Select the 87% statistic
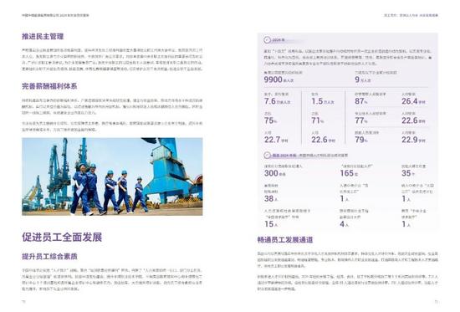 click(361, 101)
